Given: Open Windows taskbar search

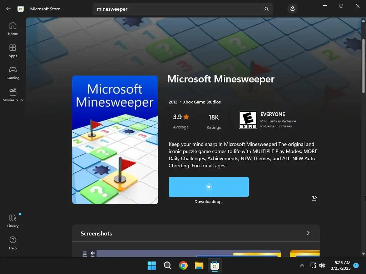Looking at the screenshot, I should tap(168, 265).
